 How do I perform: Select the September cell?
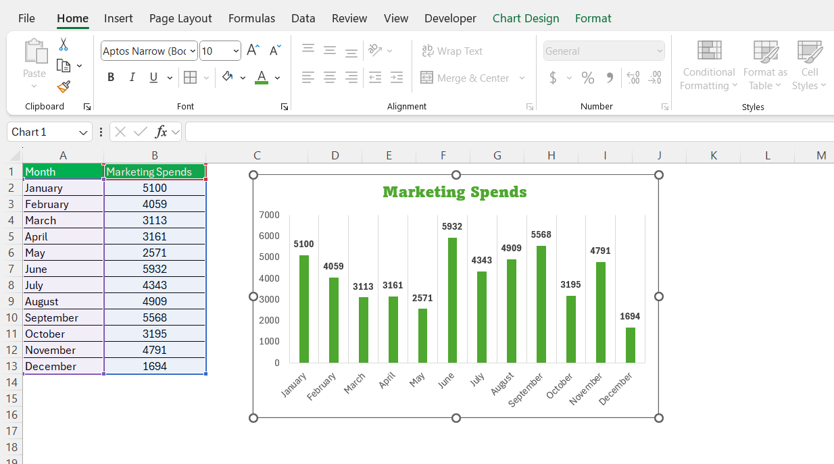(63, 317)
